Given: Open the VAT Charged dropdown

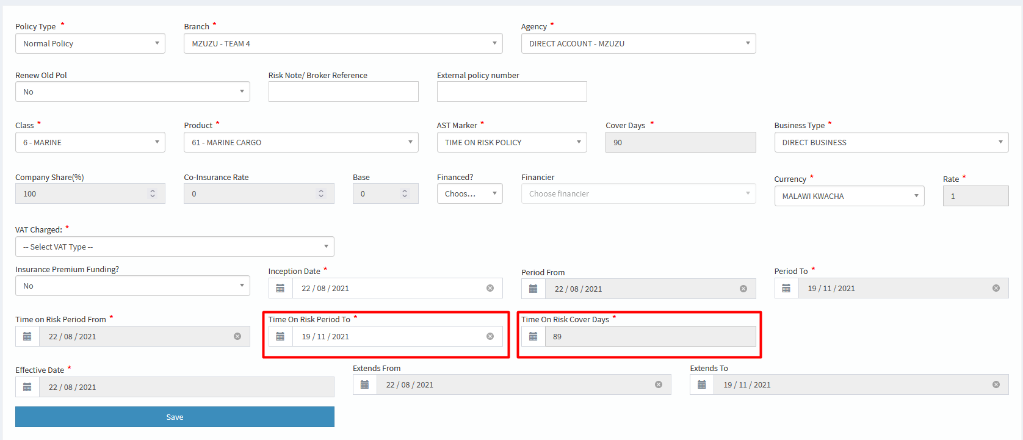Looking at the screenshot, I should coord(175,247).
